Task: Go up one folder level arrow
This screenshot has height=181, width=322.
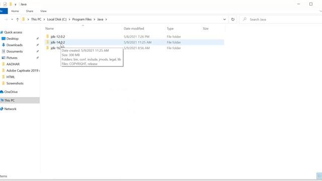Action: point(18,19)
